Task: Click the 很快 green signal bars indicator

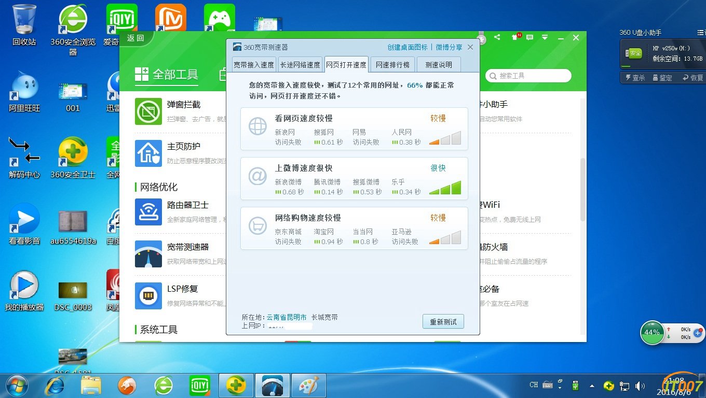Action: pyautogui.click(x=445, y=188)
